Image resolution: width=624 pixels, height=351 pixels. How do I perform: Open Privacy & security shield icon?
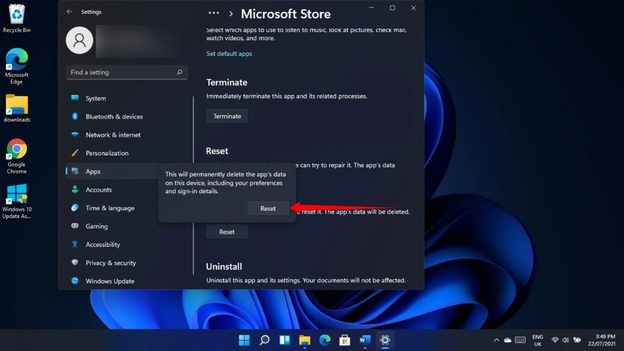click(x=75, y=263)
